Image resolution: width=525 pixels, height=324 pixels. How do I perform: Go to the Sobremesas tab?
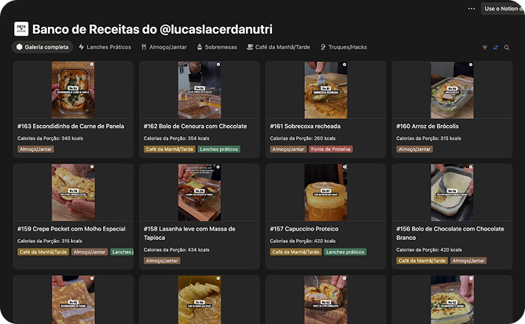(217, 47)
